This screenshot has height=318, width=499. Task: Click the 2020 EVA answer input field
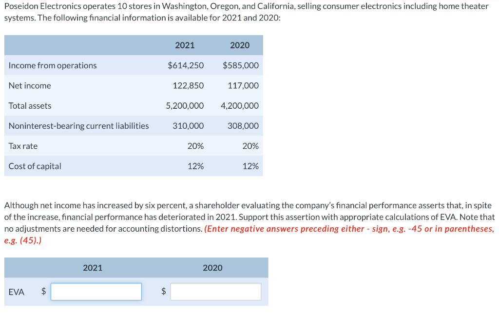[x=216, y=292]
